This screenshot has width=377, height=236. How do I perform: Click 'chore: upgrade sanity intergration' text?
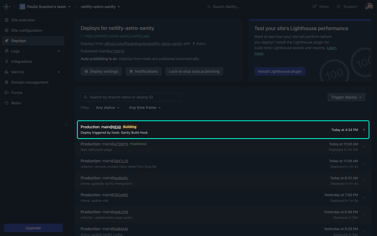[x=106, y=184]
